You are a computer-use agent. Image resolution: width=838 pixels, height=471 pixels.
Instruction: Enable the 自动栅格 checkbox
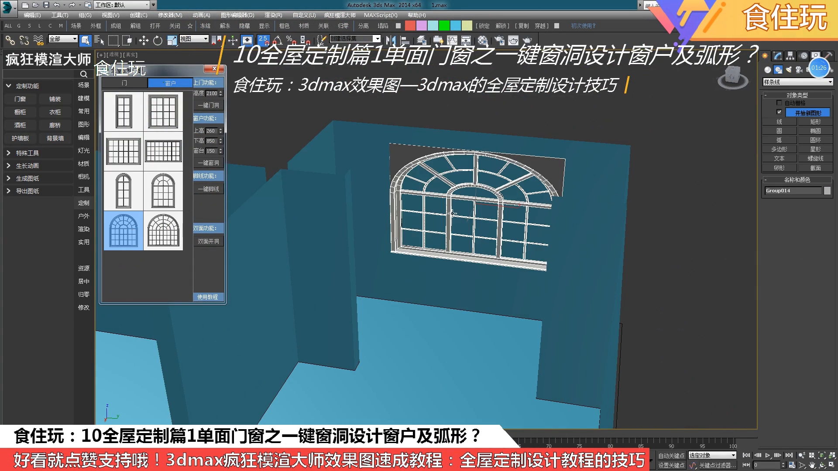[780, 102]
